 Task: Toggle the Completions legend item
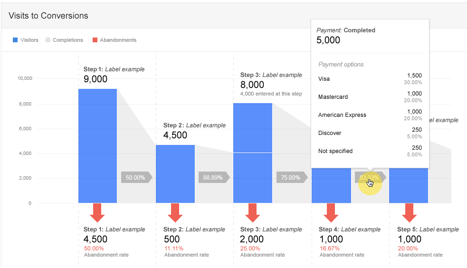64,40
